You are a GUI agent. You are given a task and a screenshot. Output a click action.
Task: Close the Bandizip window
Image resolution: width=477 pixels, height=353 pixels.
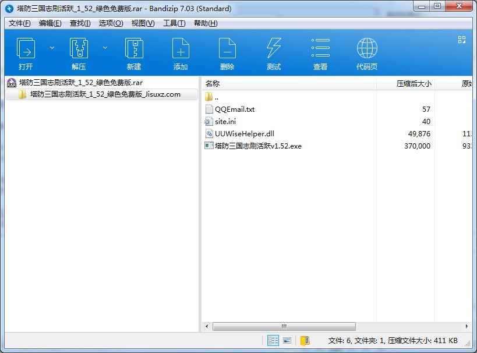[460, 6]
